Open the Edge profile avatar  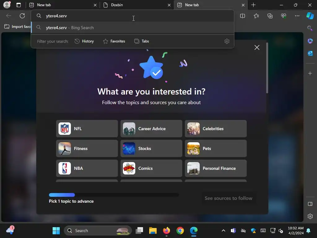7,5
